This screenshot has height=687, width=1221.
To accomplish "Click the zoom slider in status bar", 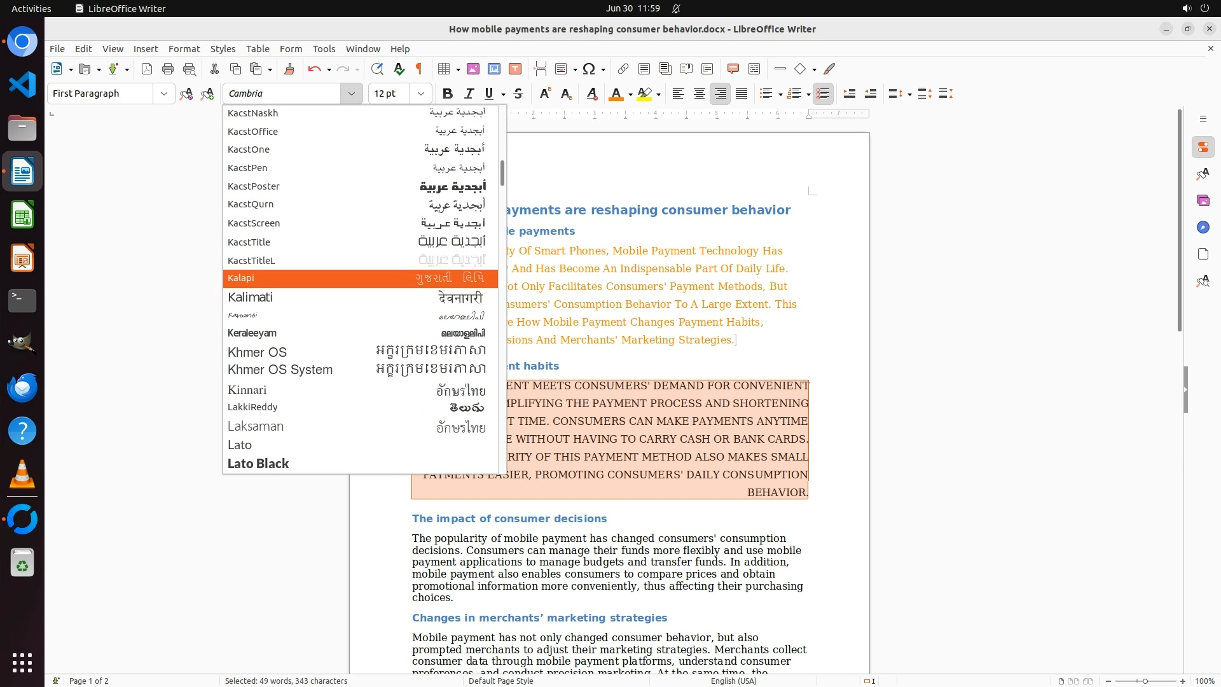I will tap(1145, 681).
